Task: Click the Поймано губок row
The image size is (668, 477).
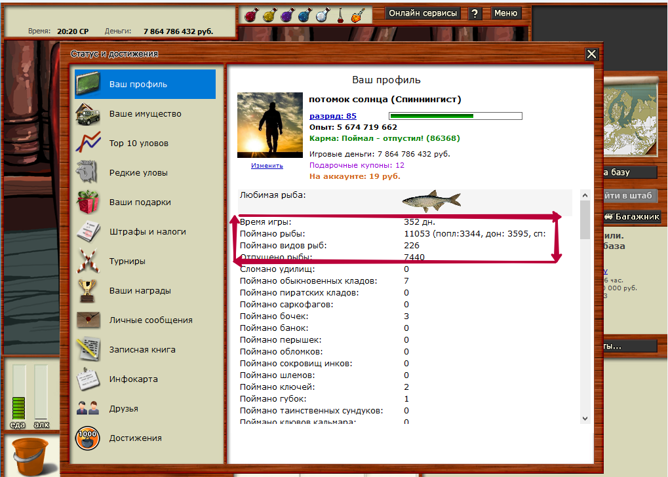Action: [406, 399]
